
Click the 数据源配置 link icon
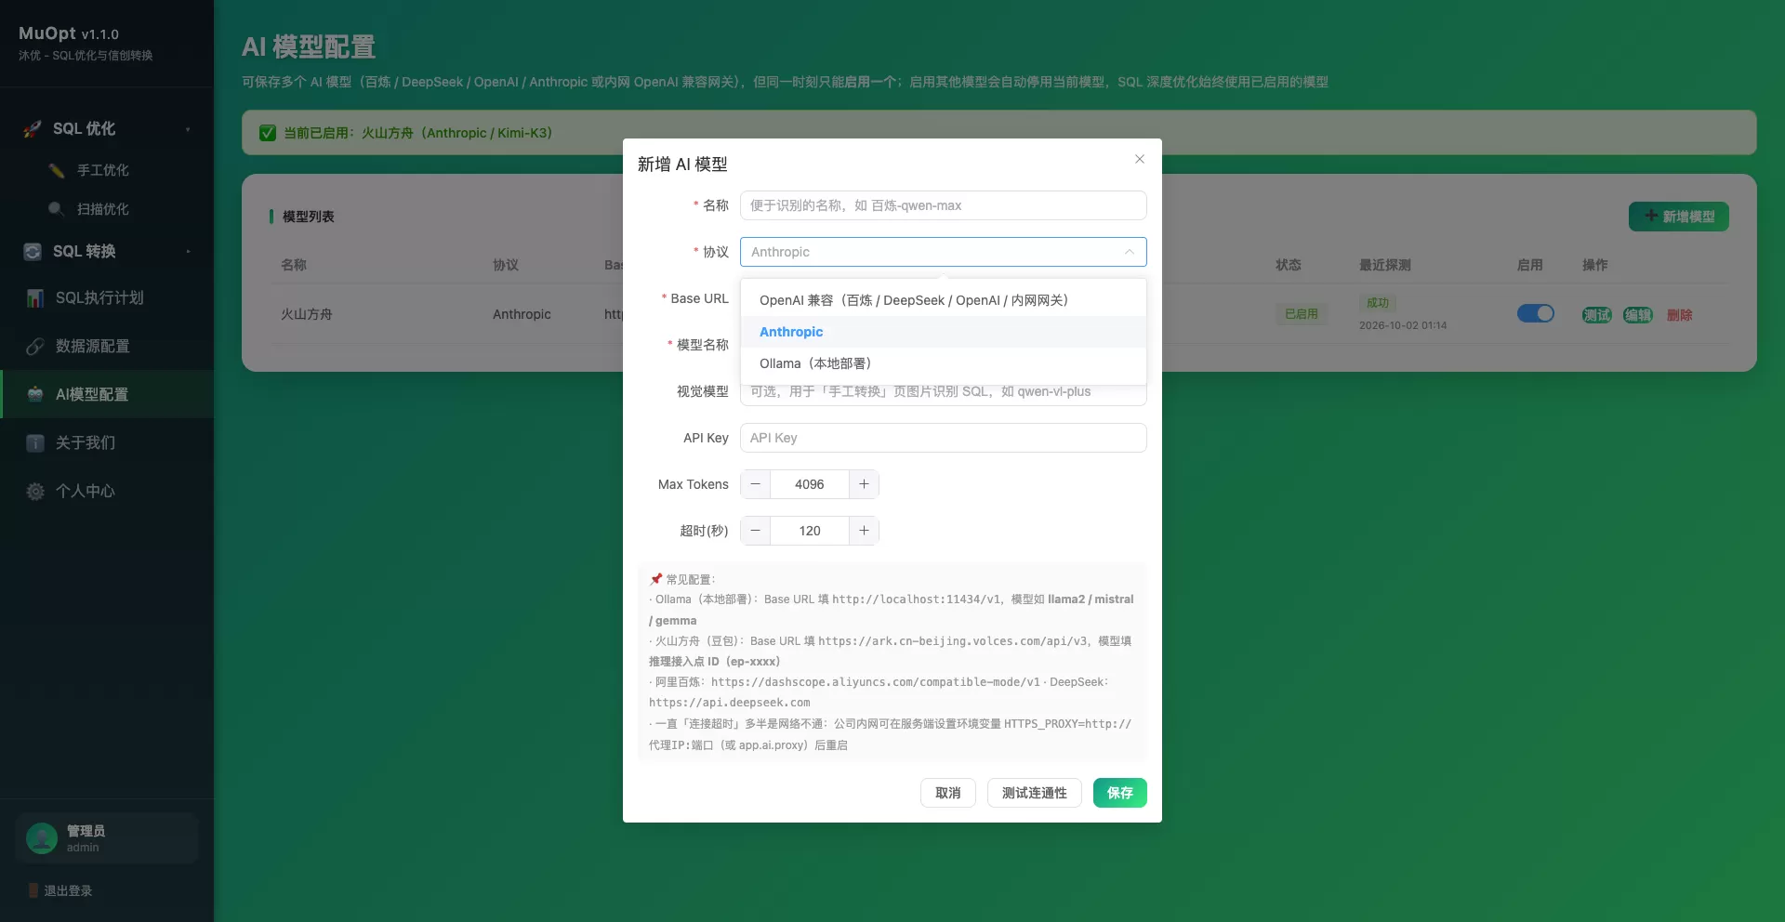point(35,347)
